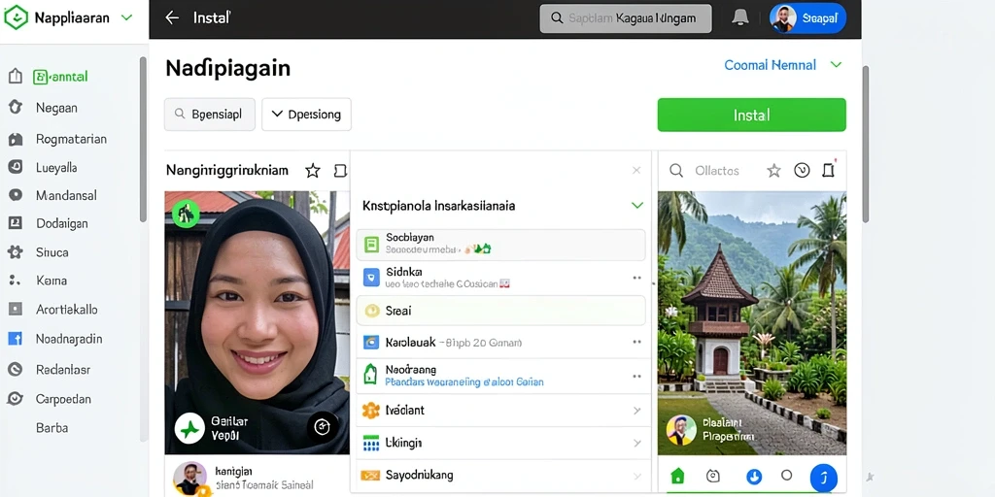Open more options for Karolauak row
Viewport: 995px width, 497px height.
[x=636, y=343]
